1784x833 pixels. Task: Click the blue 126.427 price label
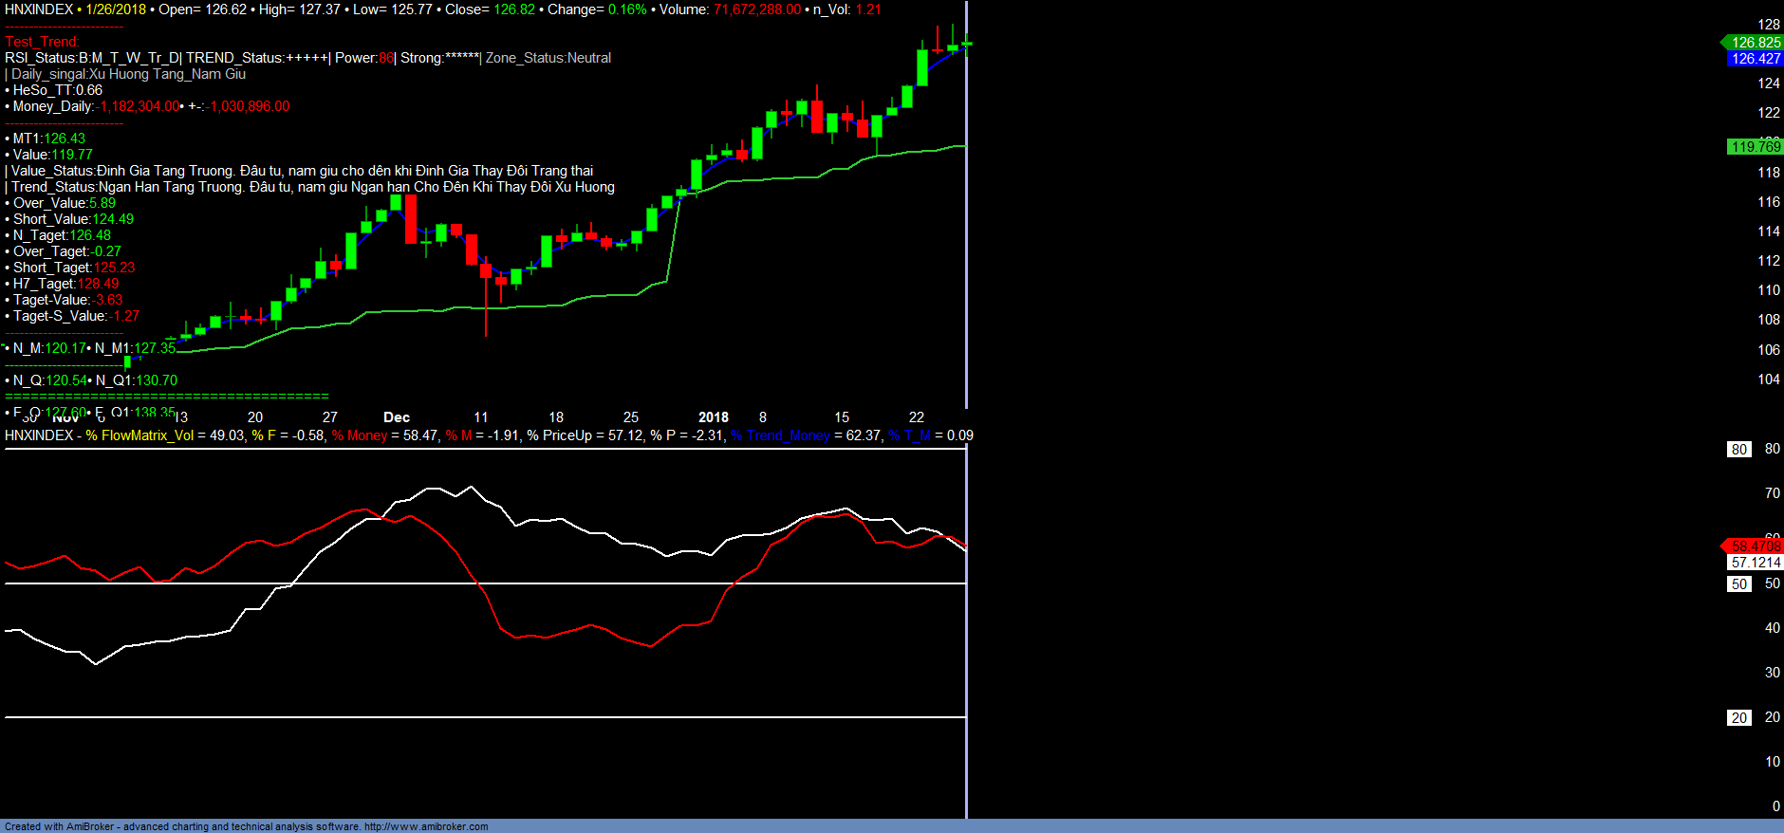pos(1755,59)
